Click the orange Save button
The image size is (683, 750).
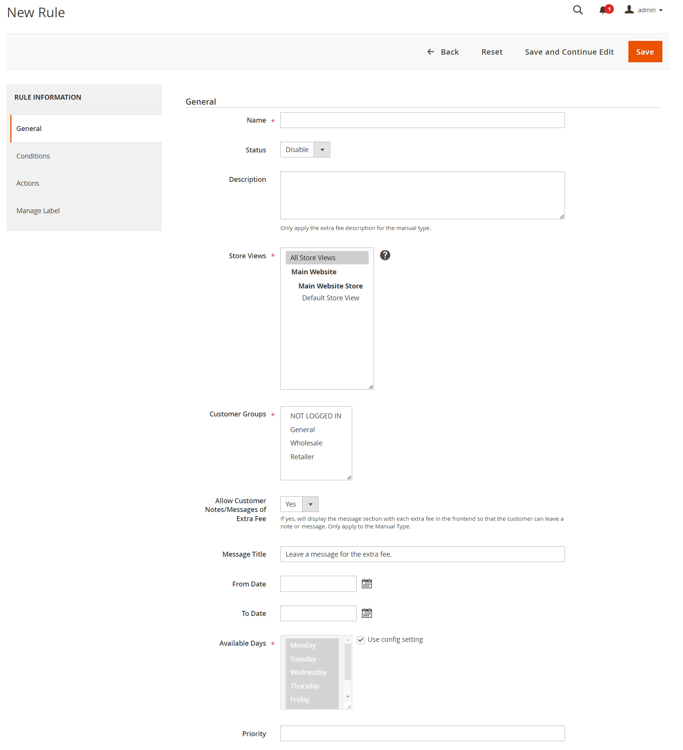tap(645, 52)
